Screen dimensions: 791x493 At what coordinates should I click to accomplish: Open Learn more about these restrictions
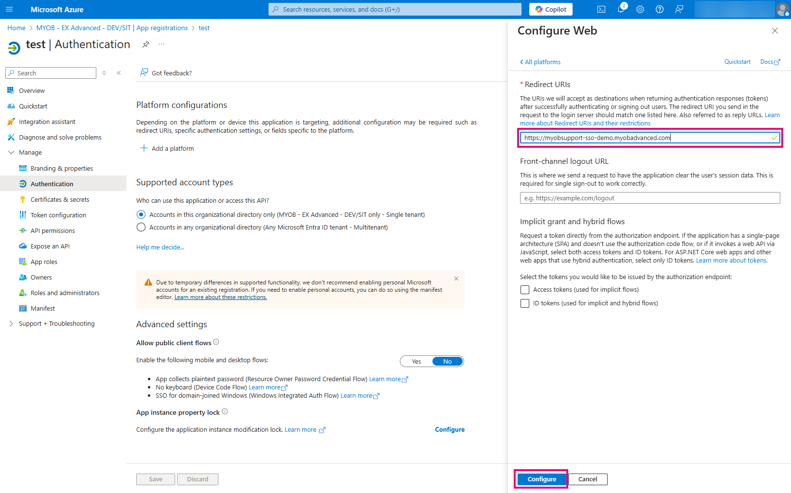tap(220, 297)
